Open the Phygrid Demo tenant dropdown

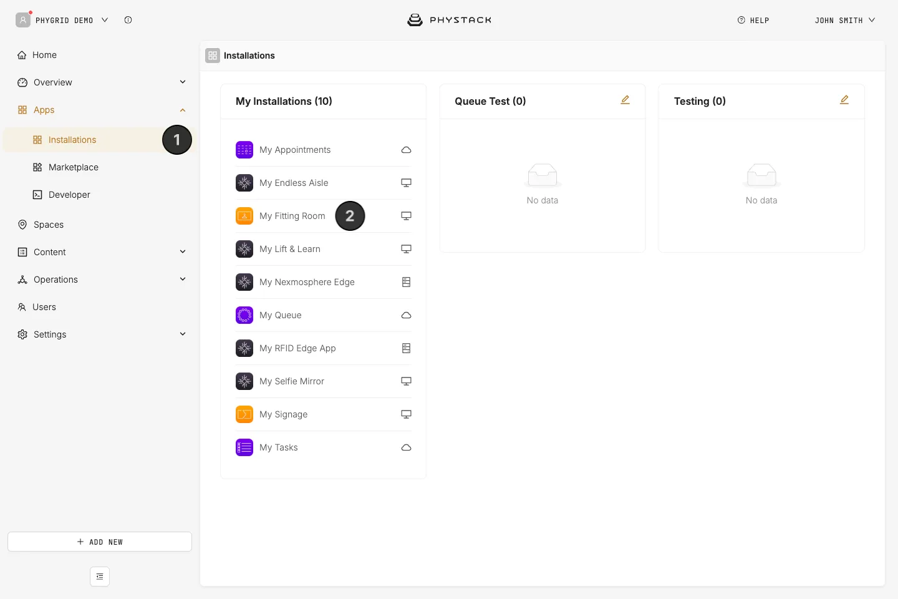coord(62,20)
